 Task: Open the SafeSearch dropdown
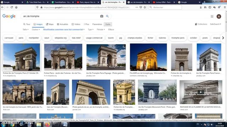216,24
